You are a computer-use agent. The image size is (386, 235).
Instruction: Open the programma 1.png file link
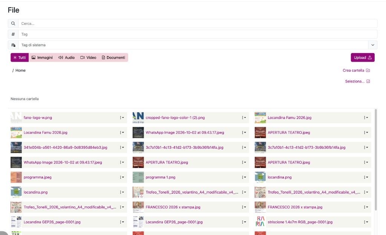click(x=161, y=177)
